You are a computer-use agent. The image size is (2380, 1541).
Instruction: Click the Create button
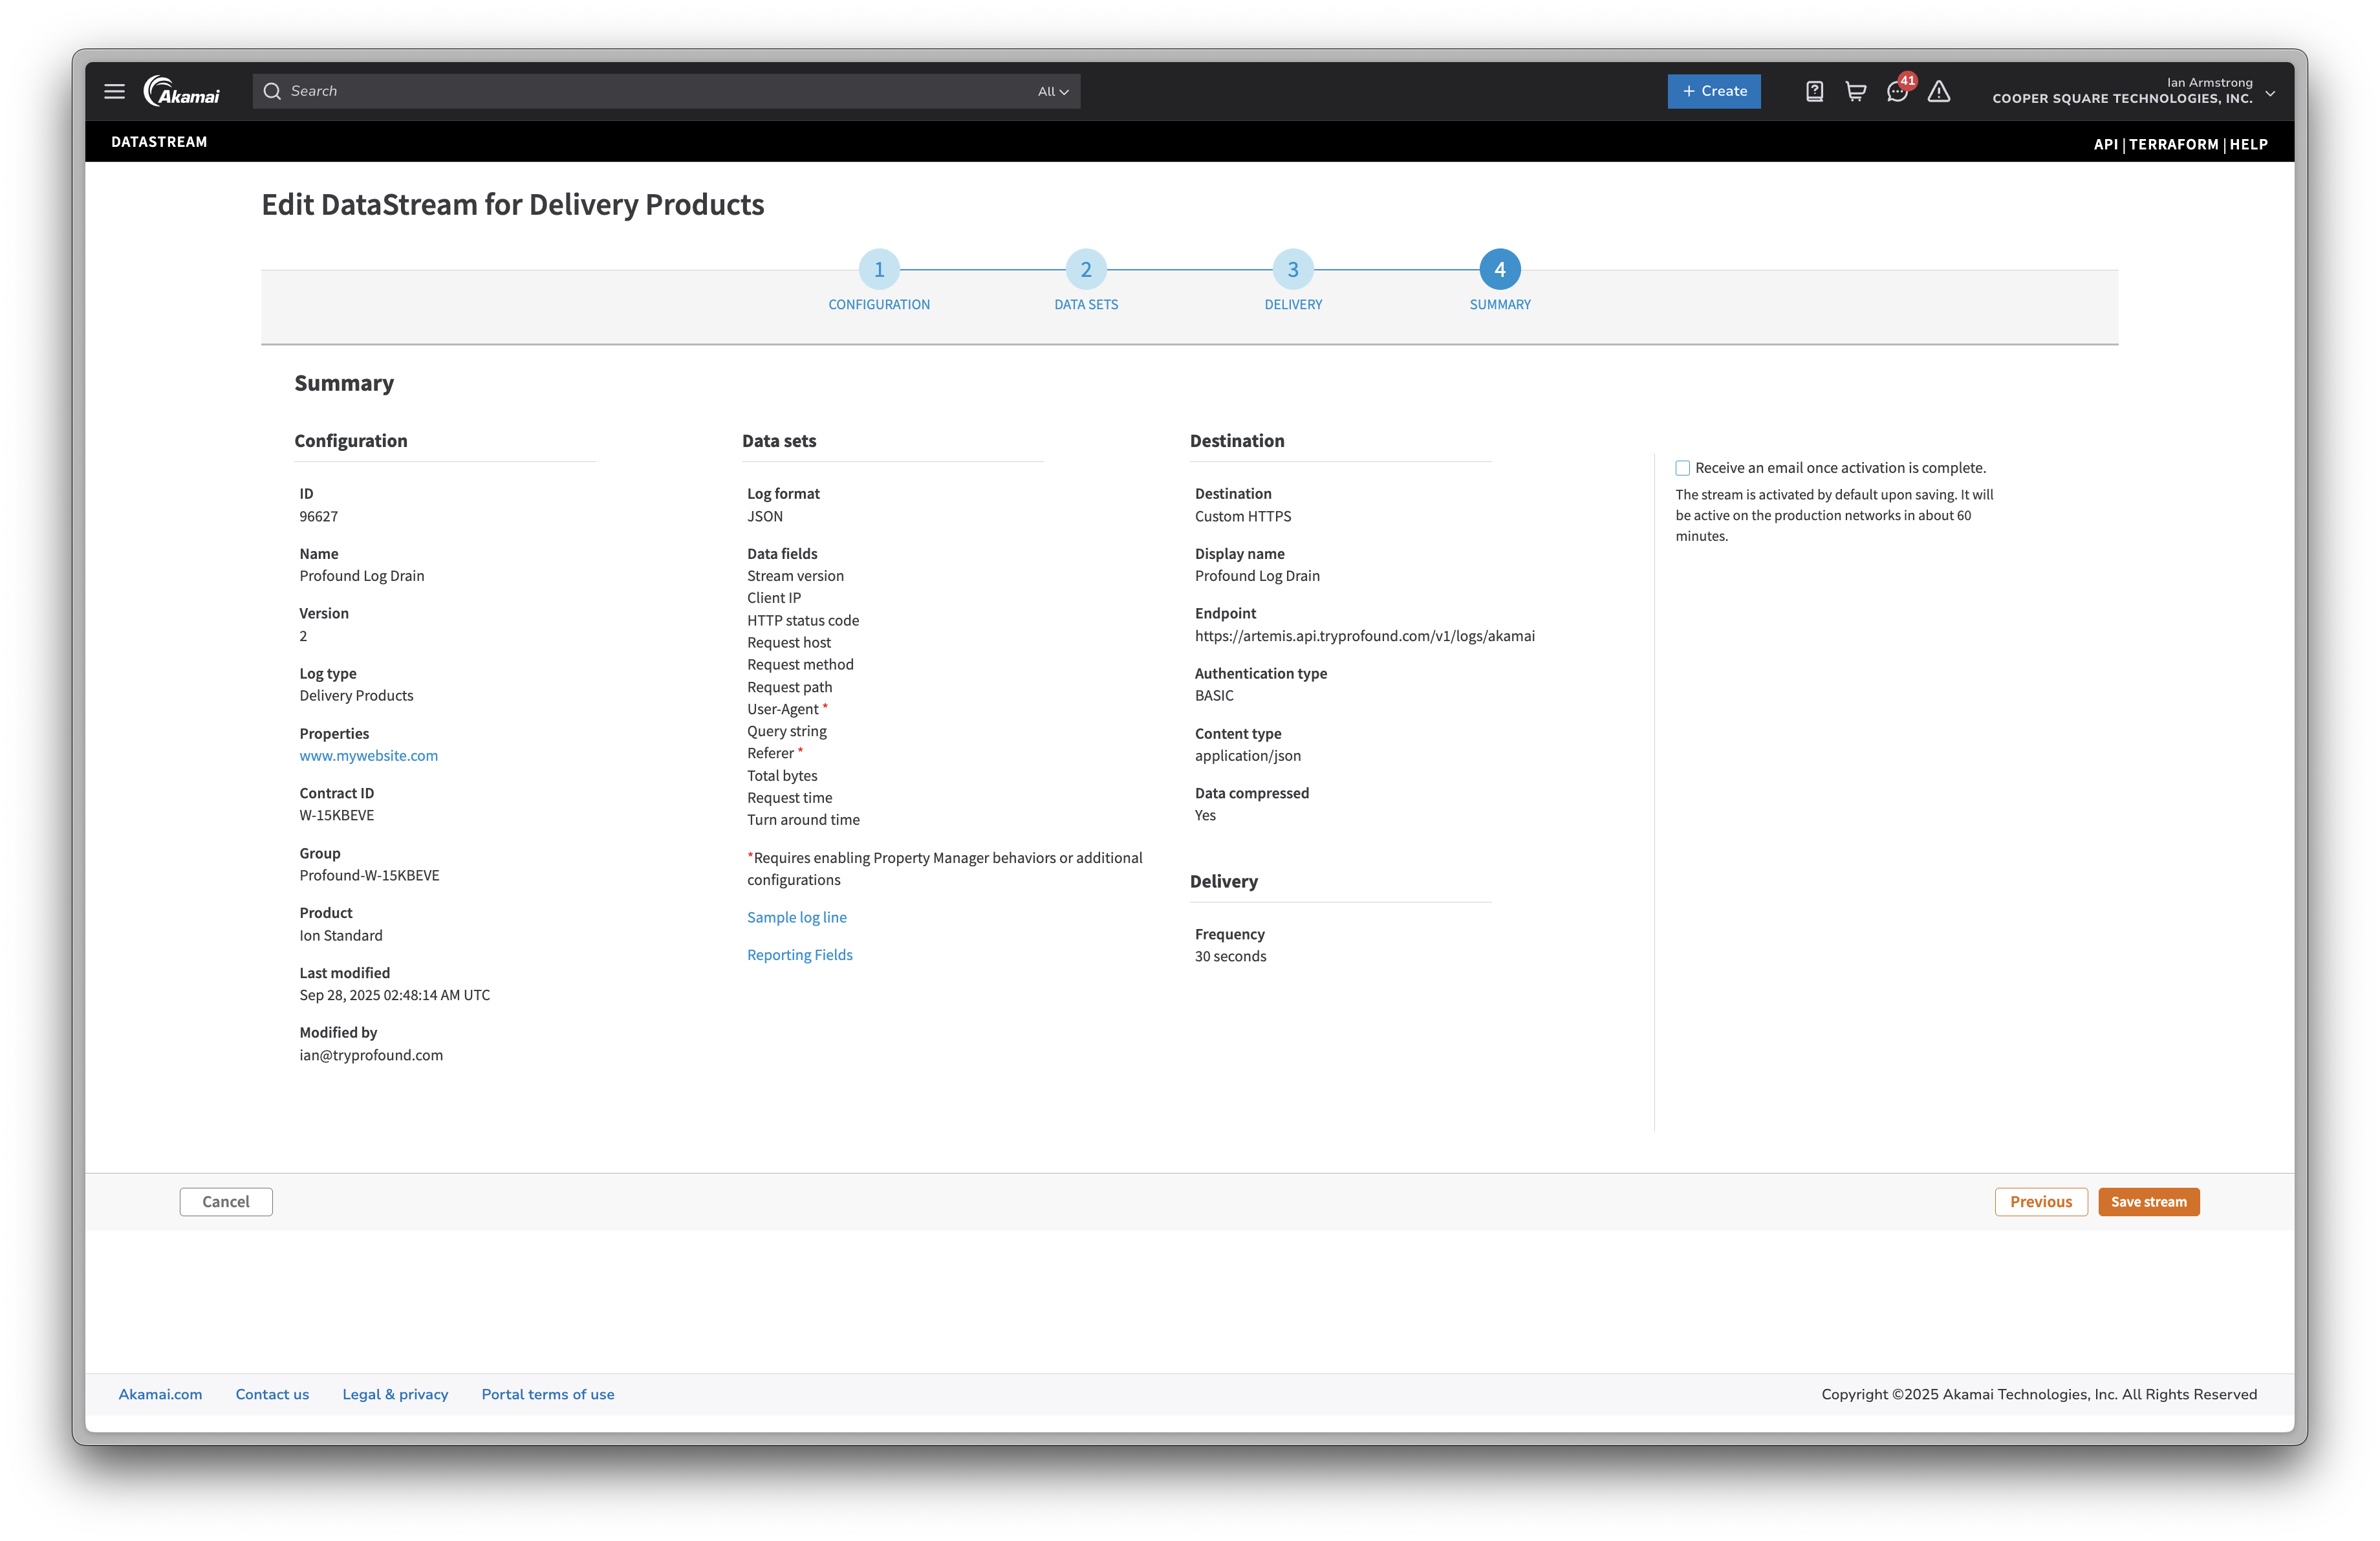click(1714, 91)
